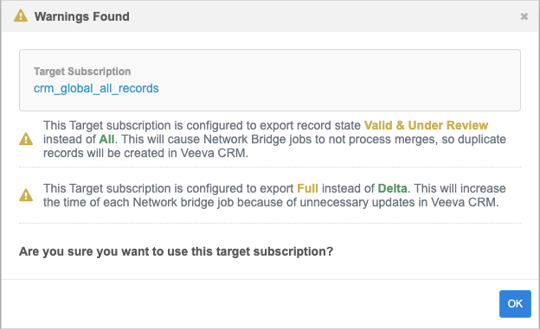Click the unnecessary updates warning sentence

(274, 195)
